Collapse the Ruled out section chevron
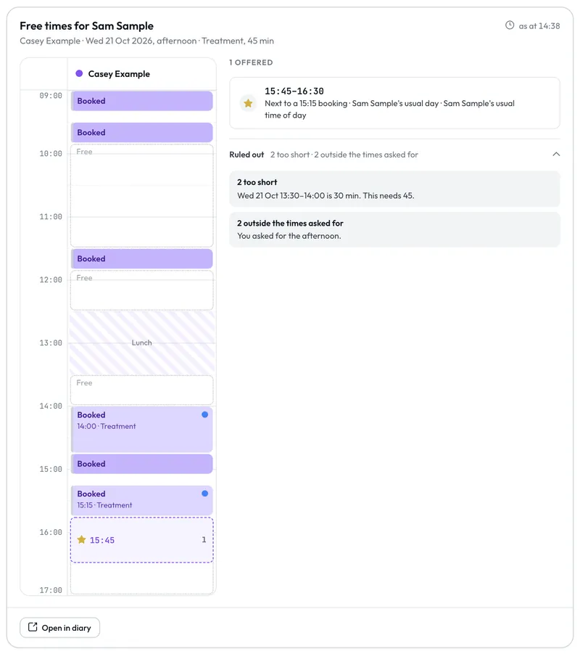580x654 pixels. click(x=556, y=155)
